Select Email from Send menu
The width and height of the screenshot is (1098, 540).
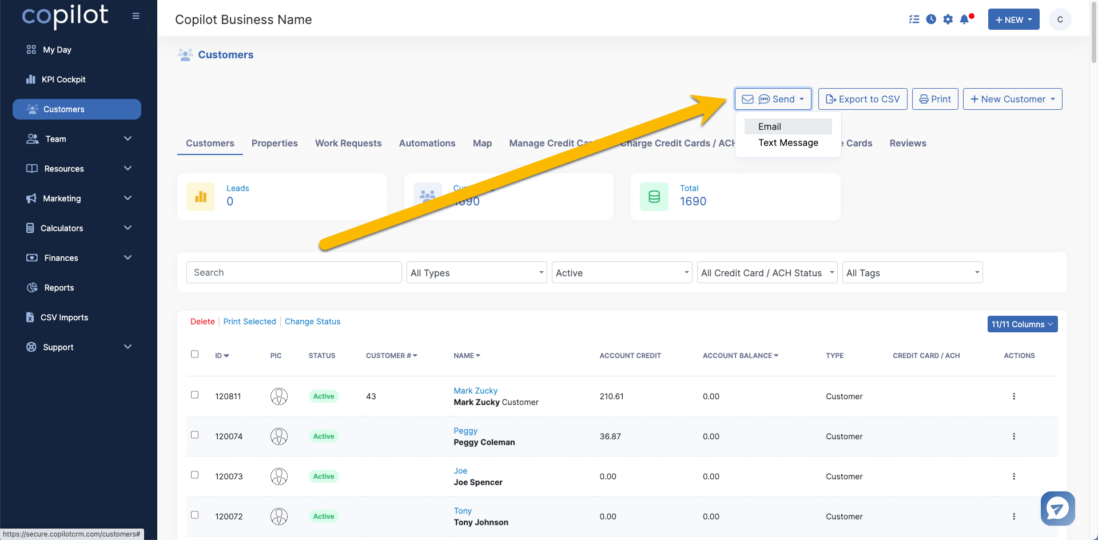pos(788,126)
